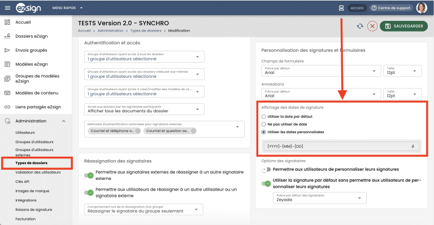Image resolution: width=434 pixels, height=225 pixels.
Task: Open Champs de formulaire font dropdown
Action: tap(320, 70)
